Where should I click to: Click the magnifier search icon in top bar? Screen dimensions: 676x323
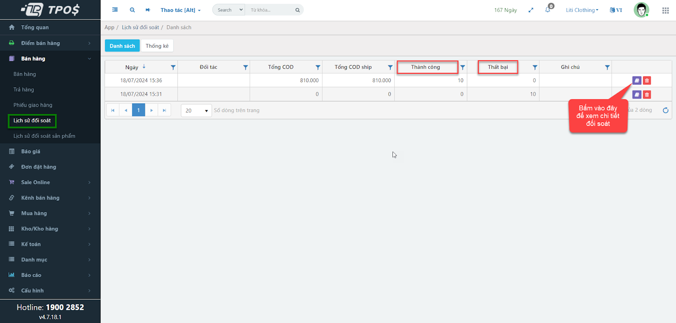[132, 10]
